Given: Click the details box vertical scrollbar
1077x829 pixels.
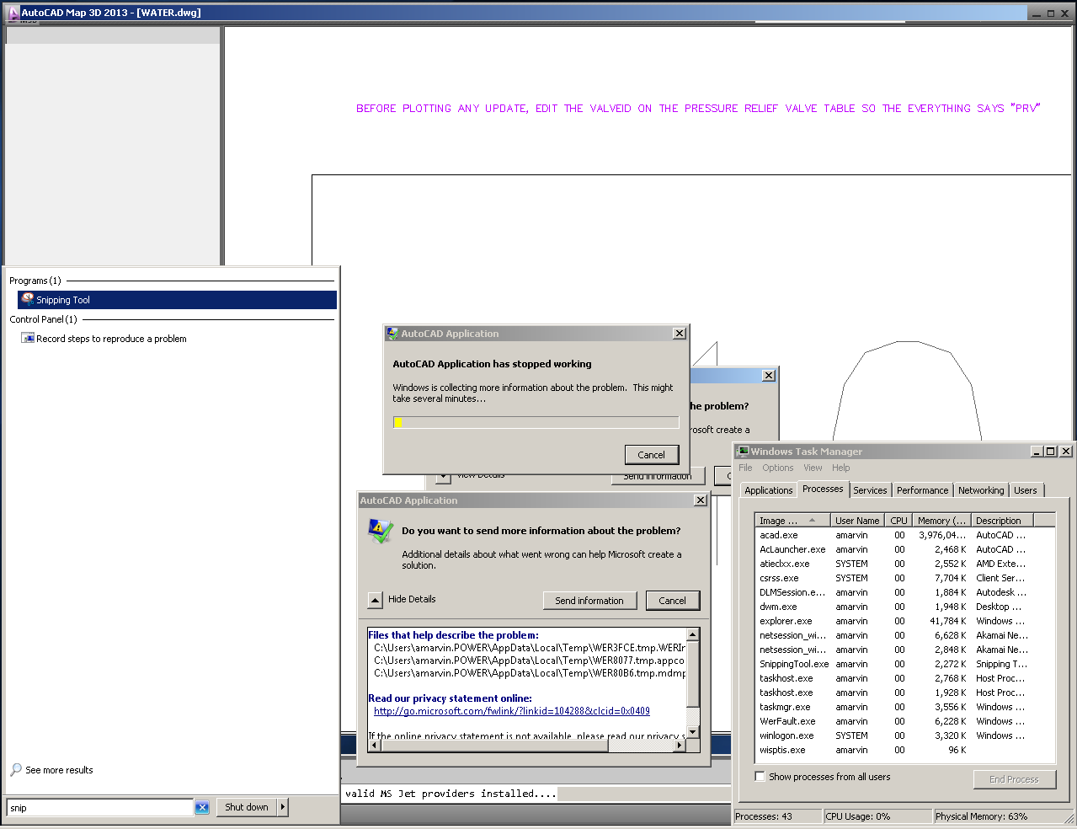Looking at the screenshot, I should coord(693,684).
